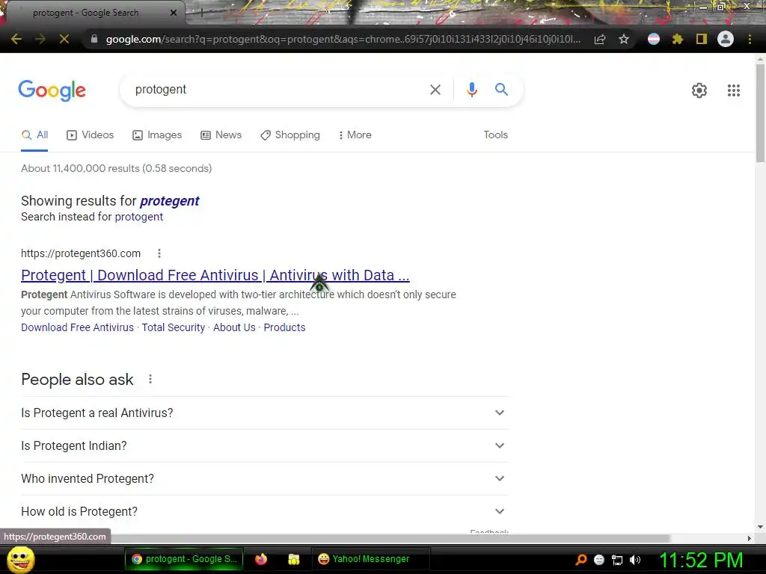Open the About Us sitelink
The image size is (766, 574).
(234, 327)
